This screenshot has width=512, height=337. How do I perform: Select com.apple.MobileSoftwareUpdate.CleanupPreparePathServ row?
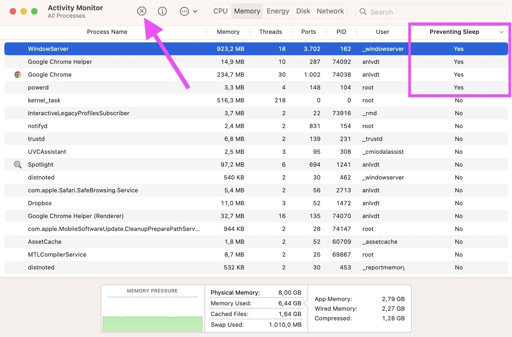point(256,229)
